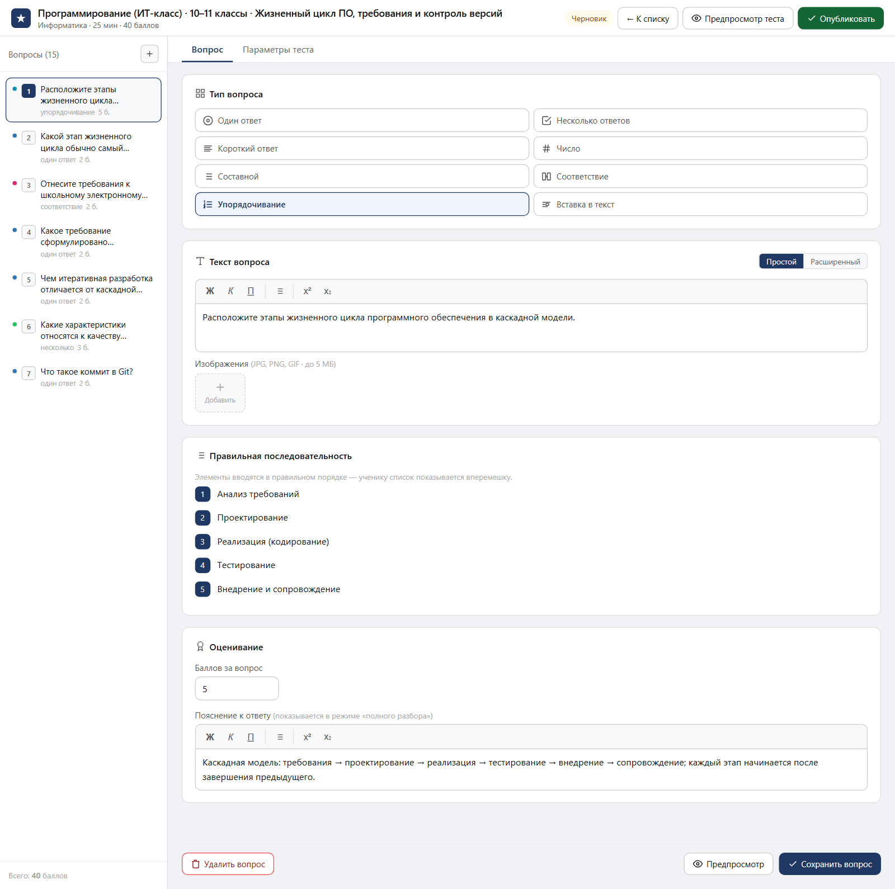Screen dimensions: 895x889
Task: Open question 5 about iterative development
Action: 83,289
